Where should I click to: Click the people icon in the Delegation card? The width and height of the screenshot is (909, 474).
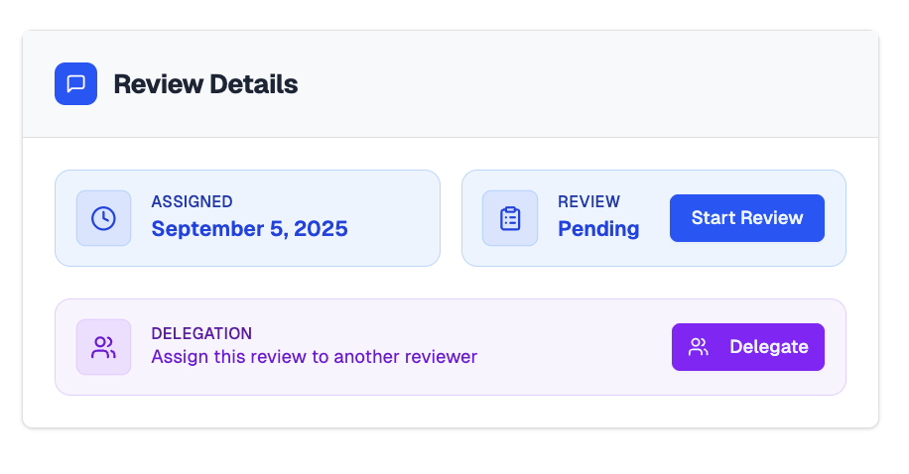coord(103,347)
